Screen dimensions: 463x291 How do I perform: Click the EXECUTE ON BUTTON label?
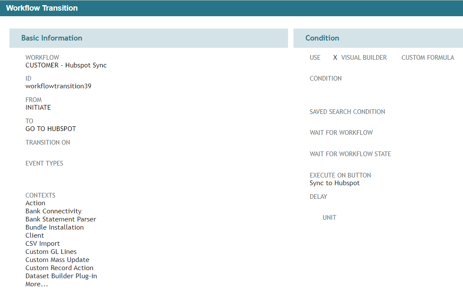[341, 175]
